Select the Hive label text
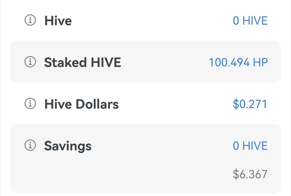Screen dimensions: 291x196 pyautogui.click(x=58, y=20)
